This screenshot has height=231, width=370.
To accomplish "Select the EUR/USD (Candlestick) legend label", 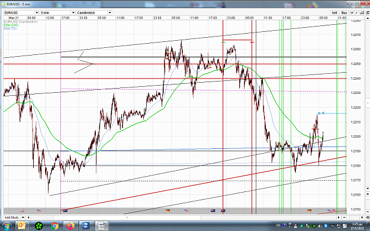I will pyautogui.click(x=21, y=22).
